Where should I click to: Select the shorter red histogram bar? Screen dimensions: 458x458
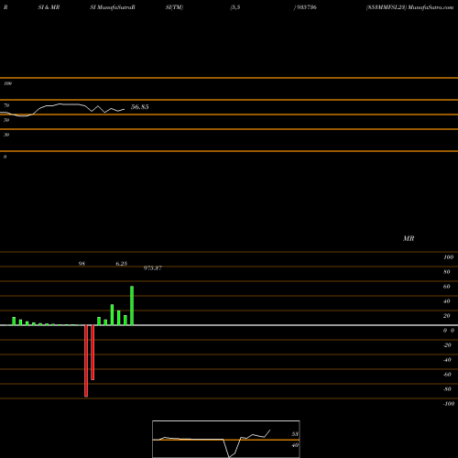tap(93, 353)
